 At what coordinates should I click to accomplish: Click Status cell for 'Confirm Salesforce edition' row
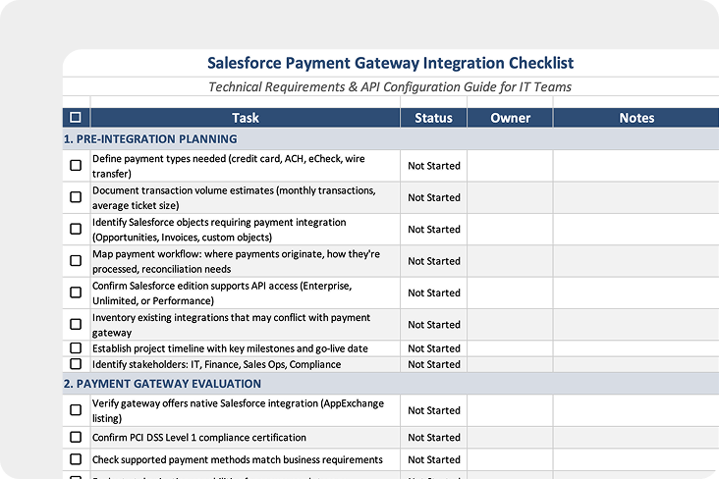click(434, 293)
